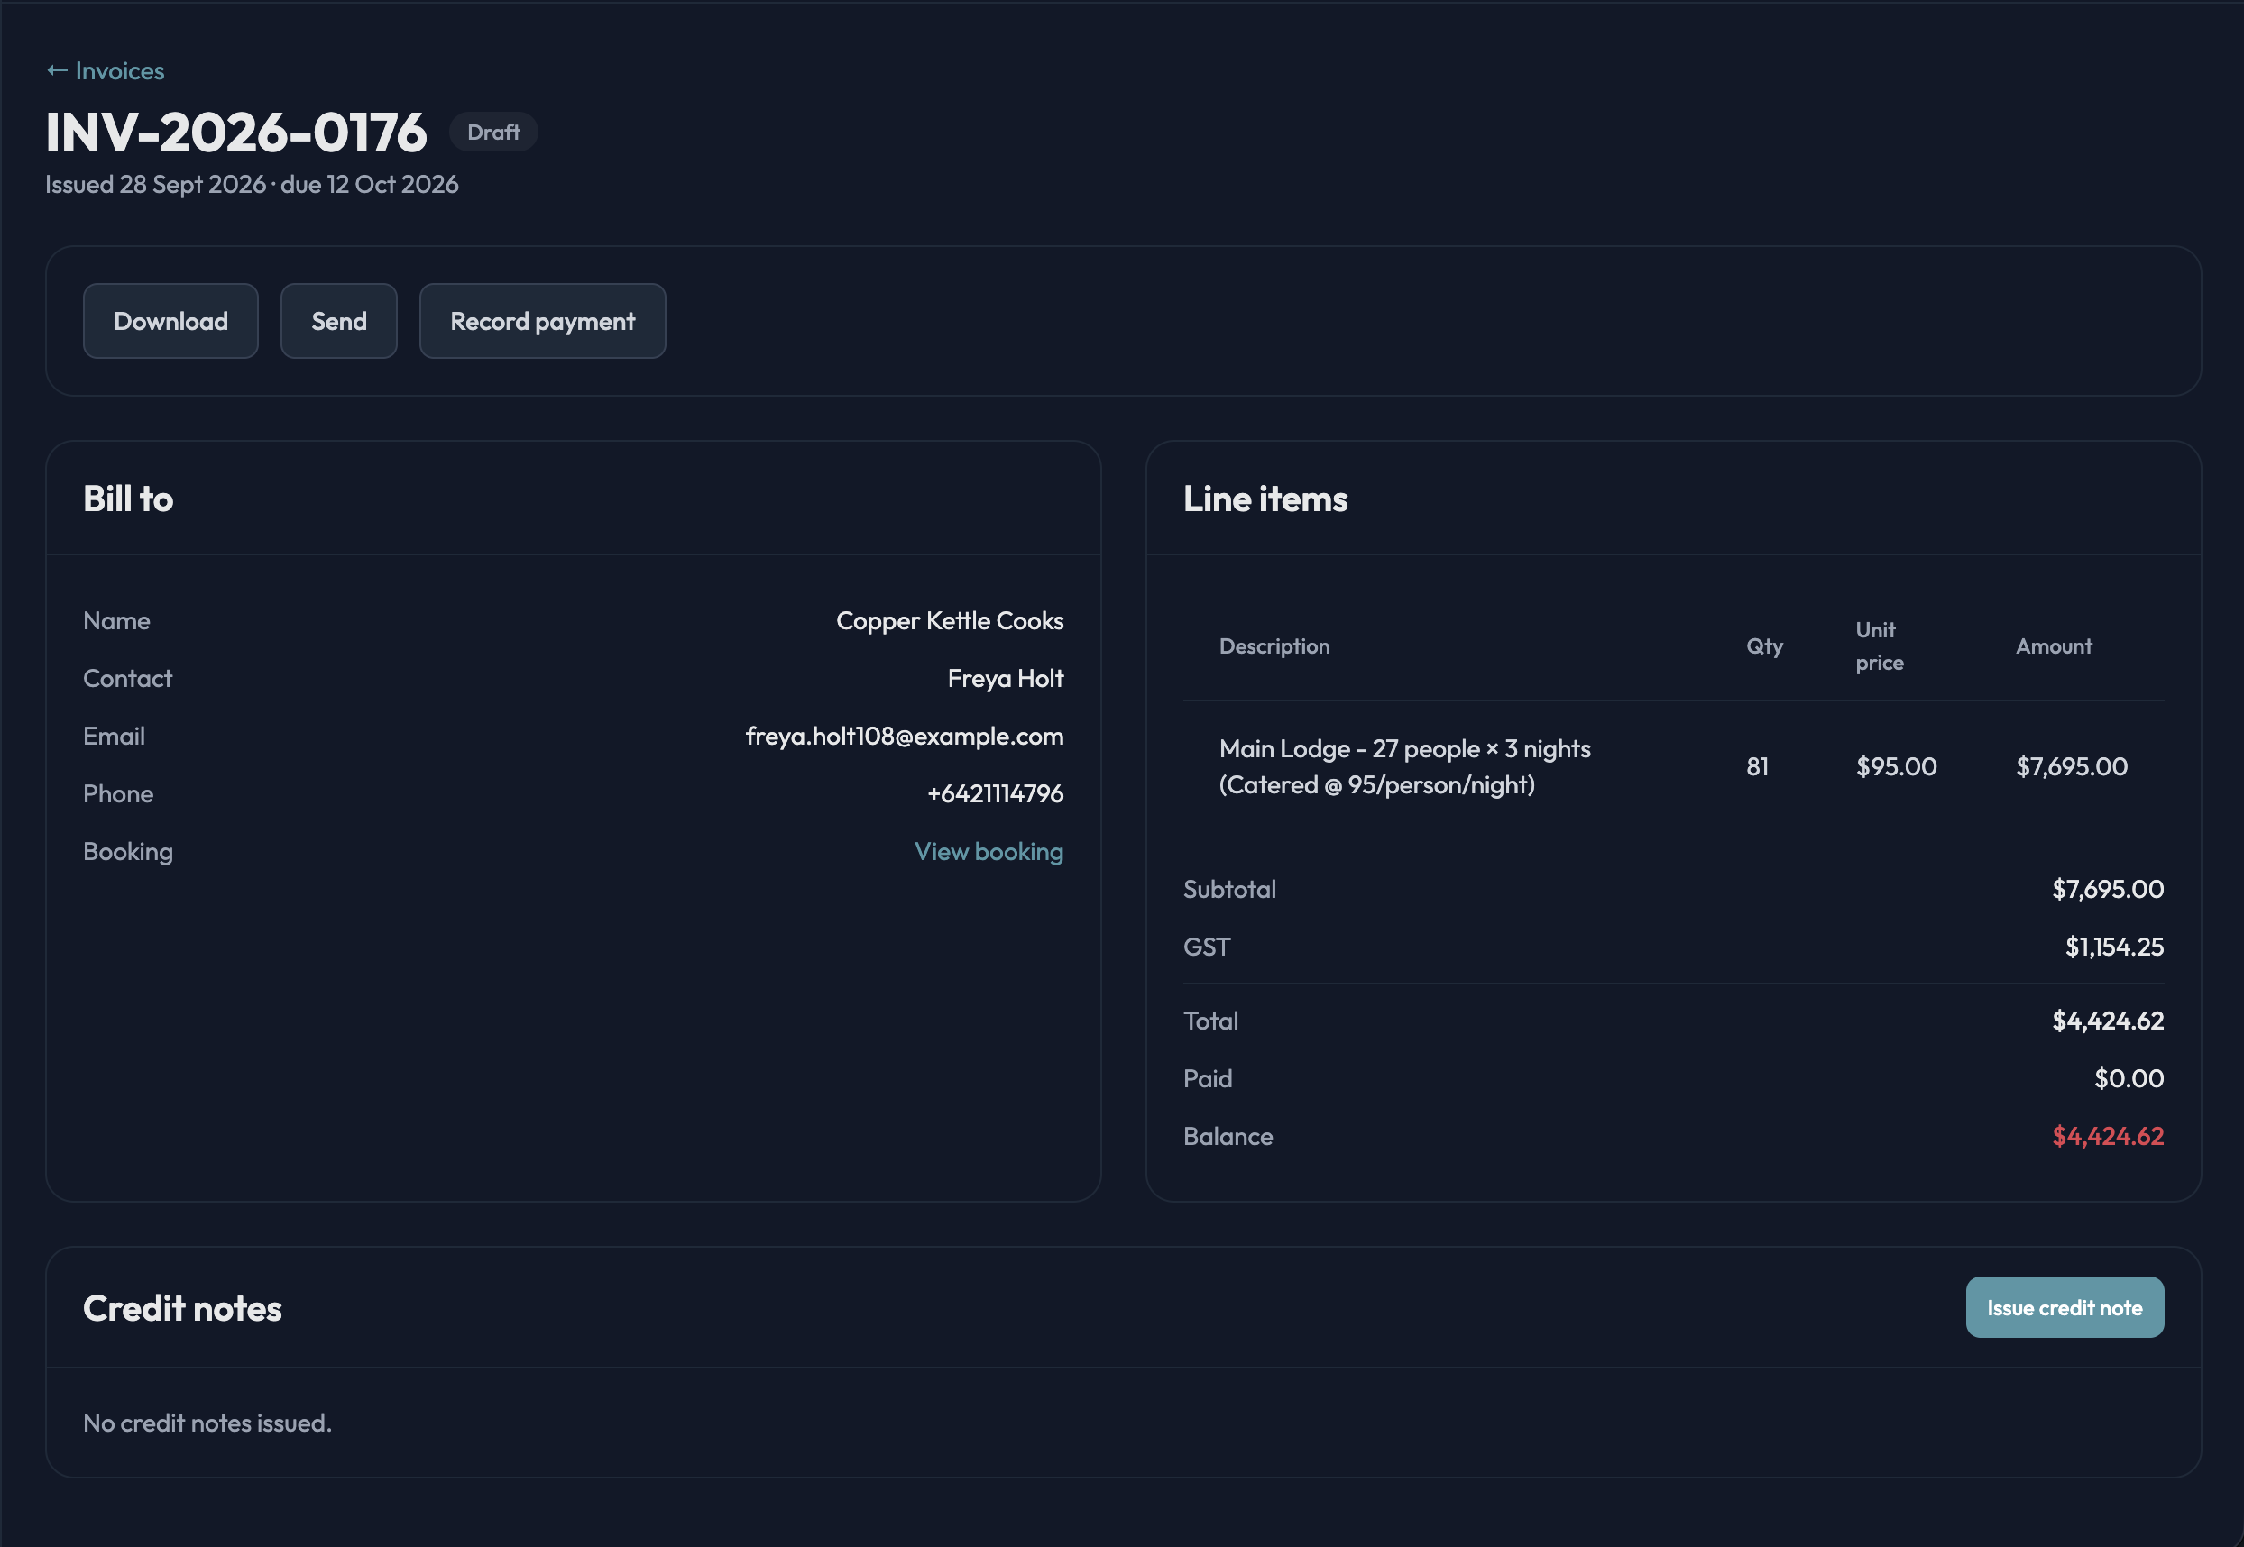Send the invoice
Screen dimensions: 2244x1547
[x=338, y=321]
